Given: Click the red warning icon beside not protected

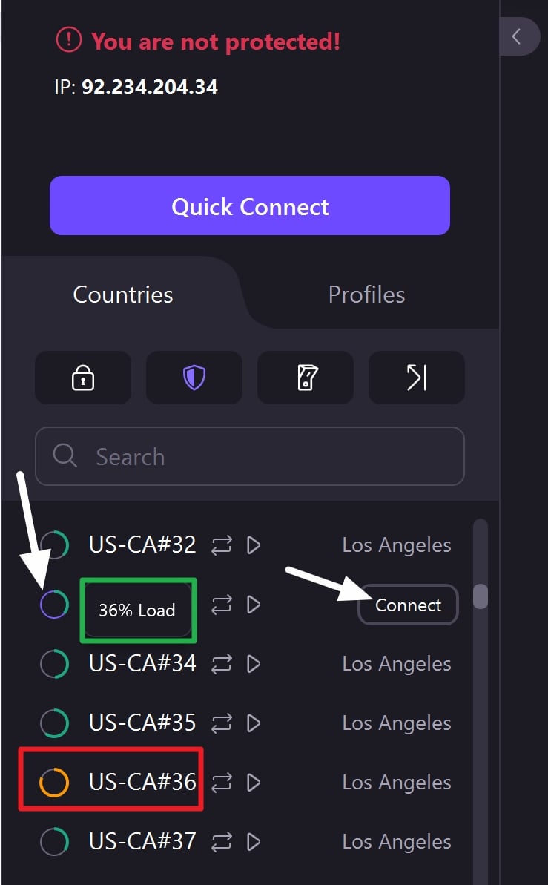Looking at the screenshot, I should (x=69, y=41).
